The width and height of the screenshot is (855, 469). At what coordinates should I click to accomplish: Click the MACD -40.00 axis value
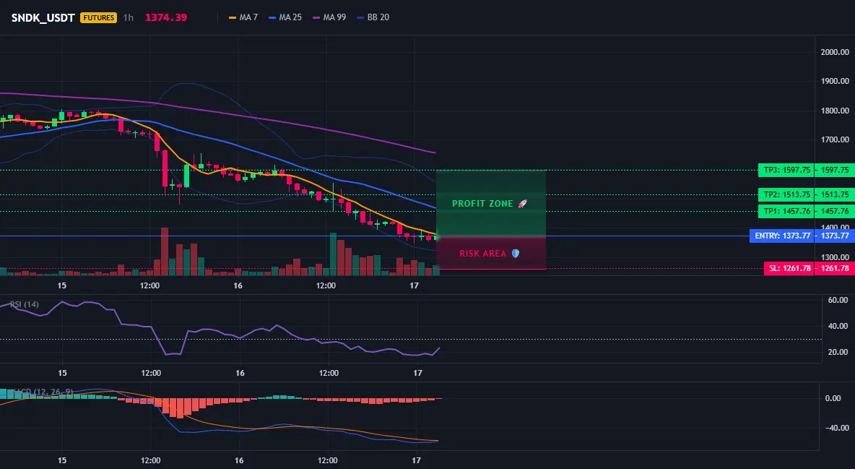click(x=837, y=428)
